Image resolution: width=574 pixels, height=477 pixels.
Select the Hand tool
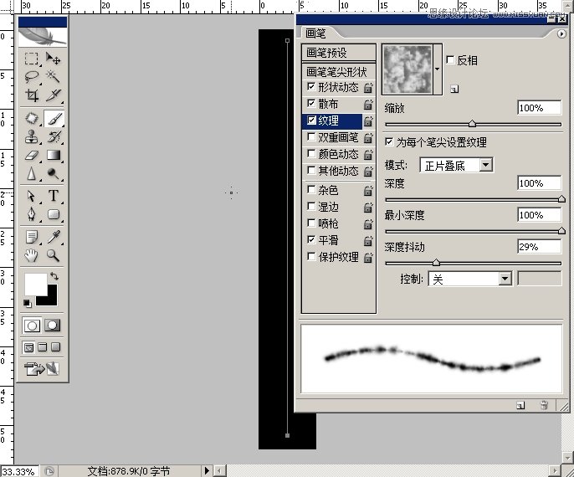32,255
